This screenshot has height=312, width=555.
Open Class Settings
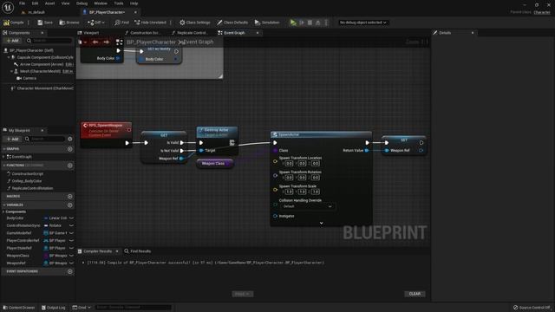[194, 23]
